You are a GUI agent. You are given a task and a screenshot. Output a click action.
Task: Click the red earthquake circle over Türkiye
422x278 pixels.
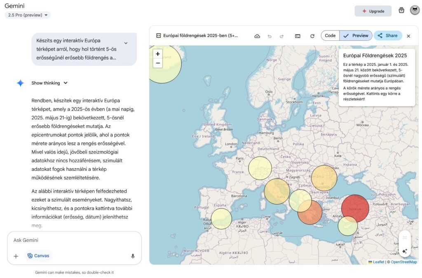click(x=355, y=208)
